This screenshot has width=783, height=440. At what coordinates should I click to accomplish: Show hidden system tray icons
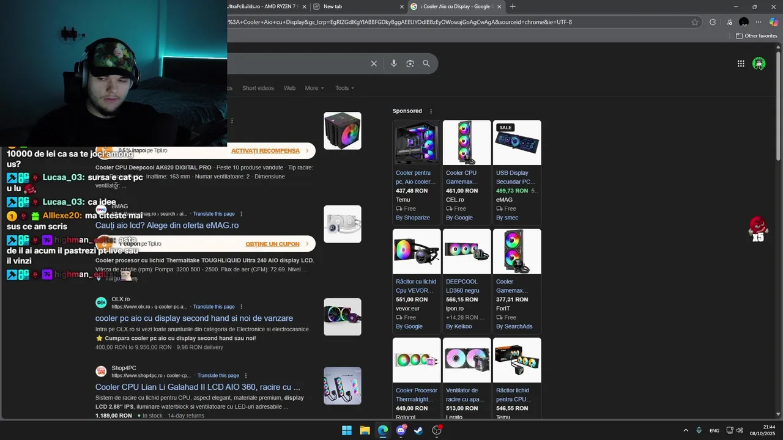(x=686, y=430)
